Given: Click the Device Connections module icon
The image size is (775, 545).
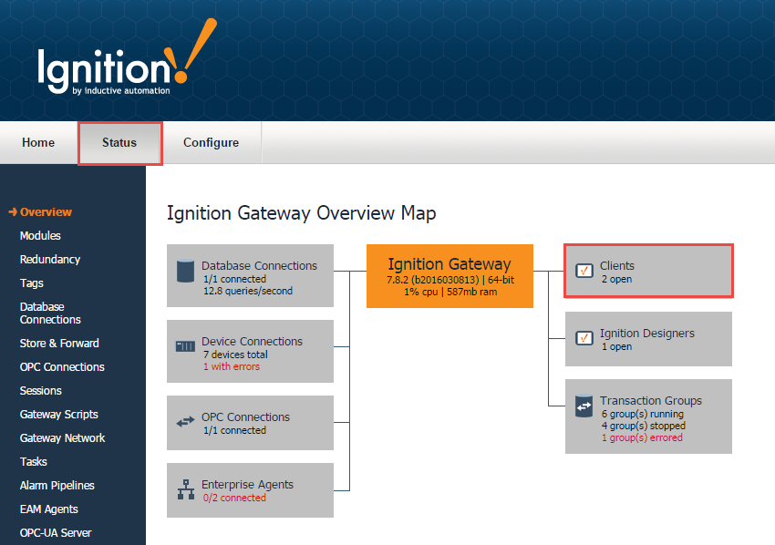Looking at the screenshot, I should coord(185,346).
